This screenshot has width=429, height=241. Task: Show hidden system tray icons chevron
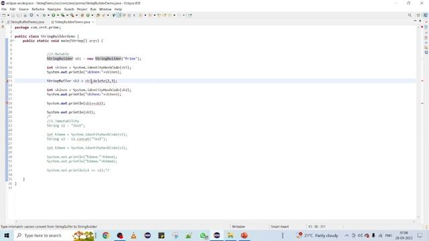(347, 235)
